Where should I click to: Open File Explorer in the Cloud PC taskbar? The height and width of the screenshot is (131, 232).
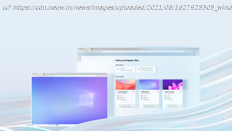[53, 125]
